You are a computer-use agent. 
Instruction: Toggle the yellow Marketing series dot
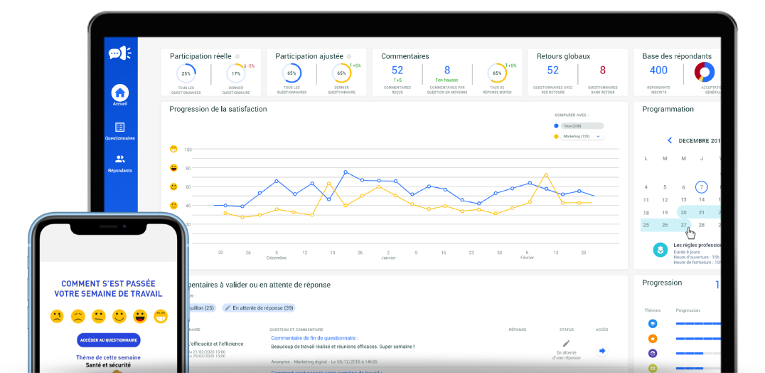[x=556, y=137]
